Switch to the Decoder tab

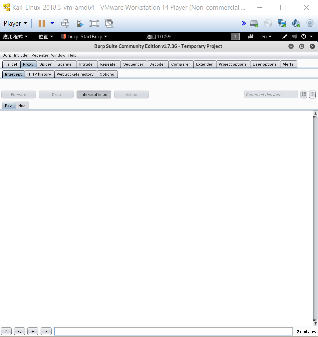tap(158, 64)
